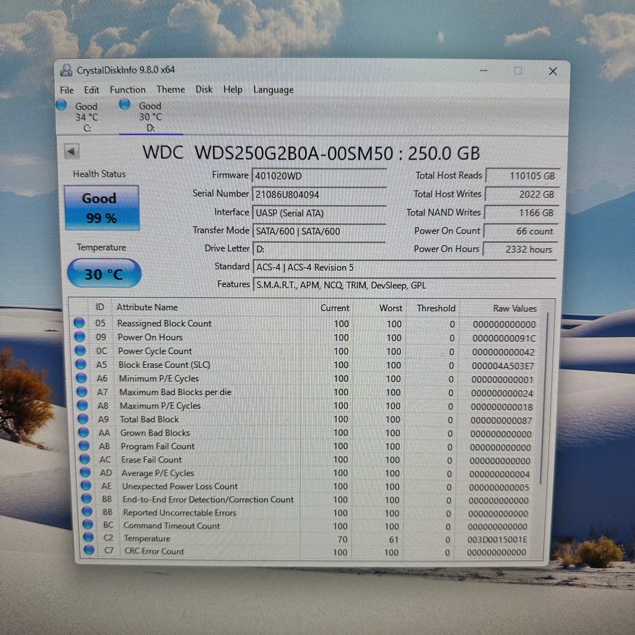Click the Worst column header

pos(391,308)
